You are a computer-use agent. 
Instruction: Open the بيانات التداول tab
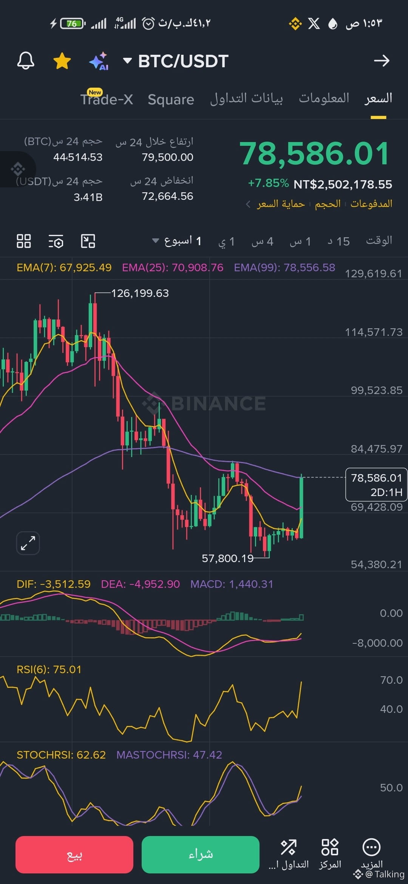coord(246,99)
